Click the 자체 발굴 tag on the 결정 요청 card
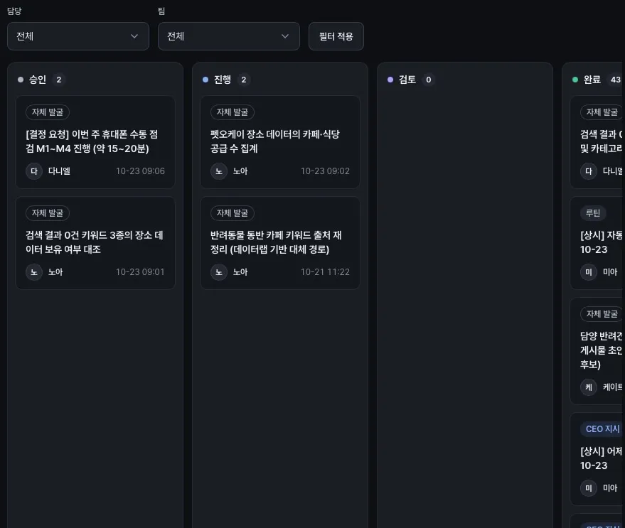 pyautogui.click(x=48, y=112)
